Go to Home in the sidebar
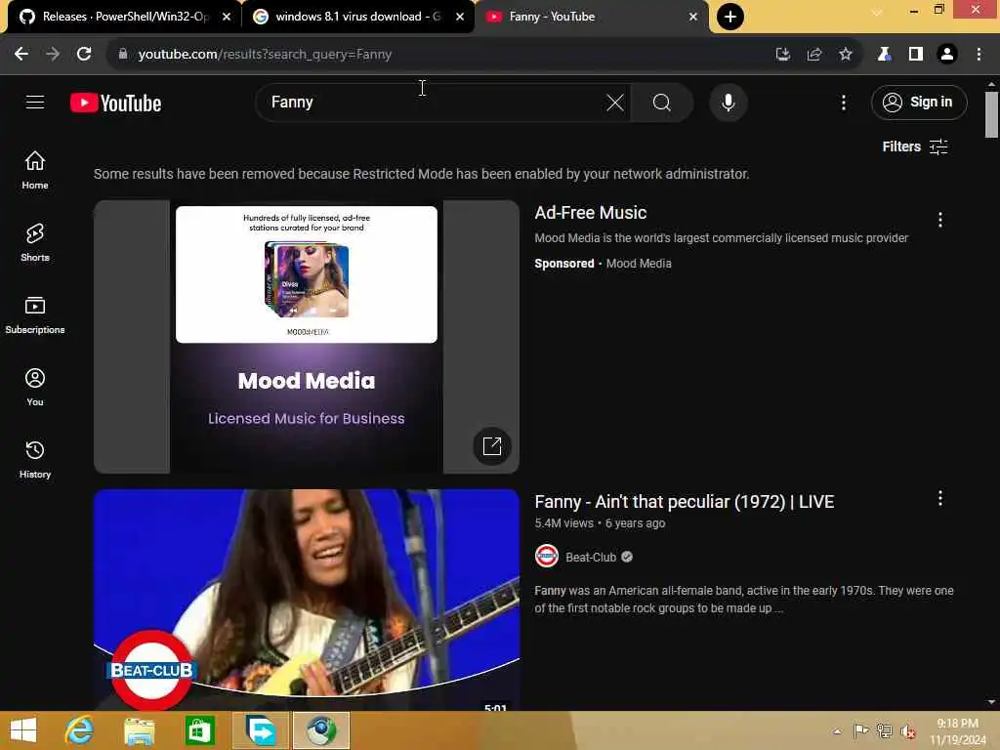Screen dimensions: 1000x750 point(35,170)
